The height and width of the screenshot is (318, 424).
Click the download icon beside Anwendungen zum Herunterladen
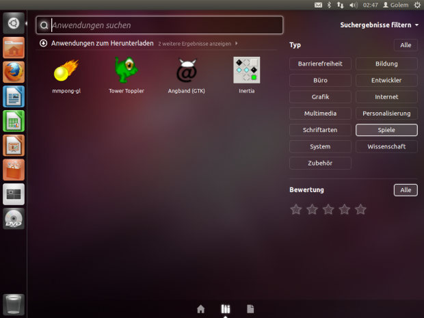pos(43,43)
